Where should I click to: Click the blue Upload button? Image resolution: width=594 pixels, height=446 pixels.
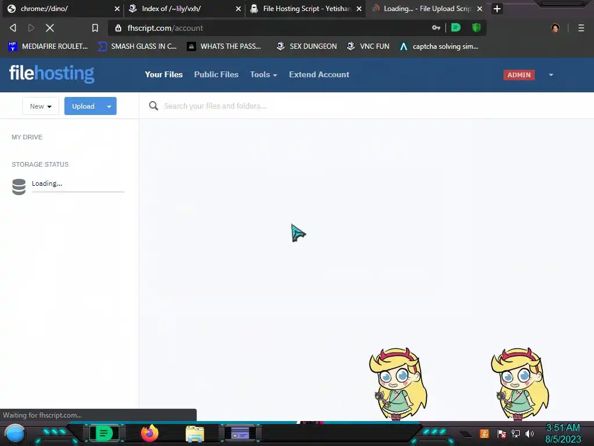point(84,106)
